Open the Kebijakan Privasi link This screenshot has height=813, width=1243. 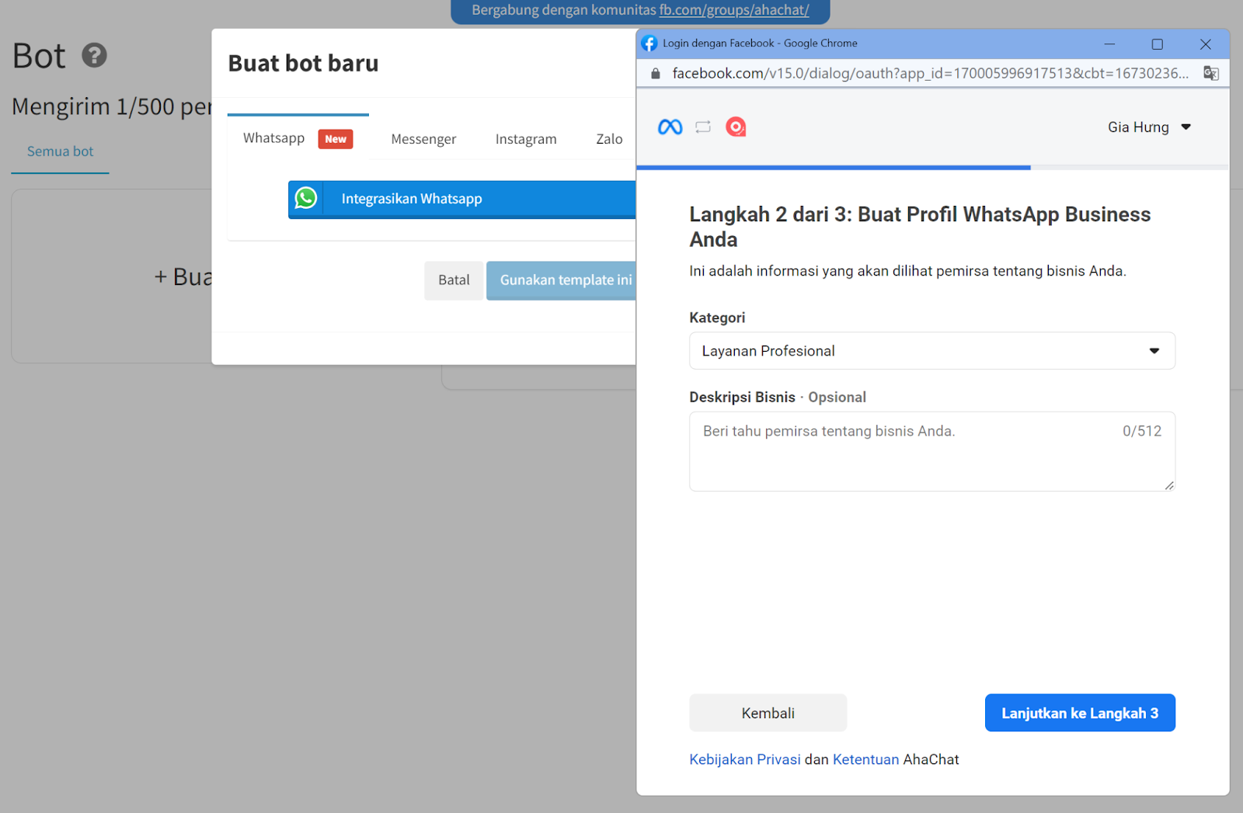[x=745, y=759]
